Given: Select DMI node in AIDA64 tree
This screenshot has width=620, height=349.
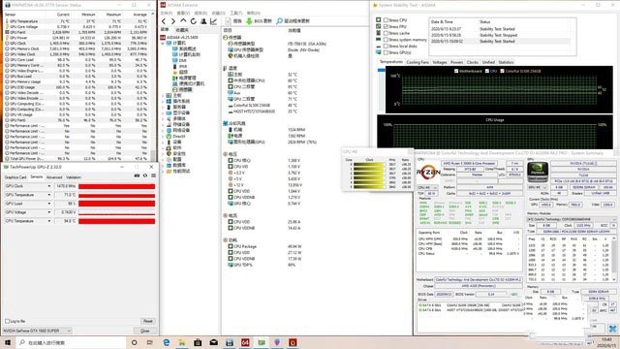Looking at the screenshot, I should pyautogui.click(x=179, y=60).
